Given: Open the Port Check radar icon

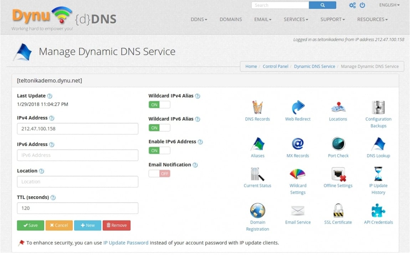Looking at the screenshot, I should point(338,144).
